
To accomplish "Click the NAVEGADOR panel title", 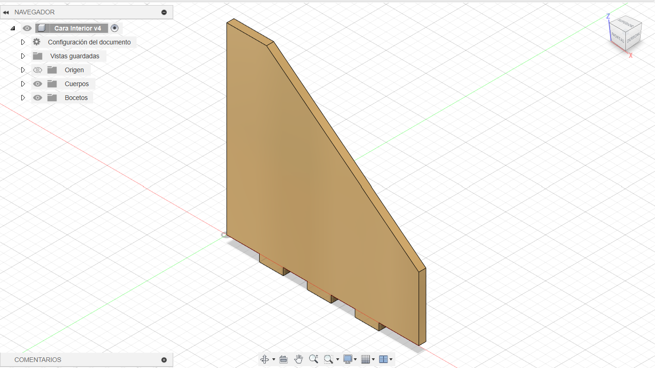I will pos(35,12).
